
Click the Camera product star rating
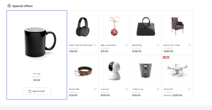pos(105,92)
